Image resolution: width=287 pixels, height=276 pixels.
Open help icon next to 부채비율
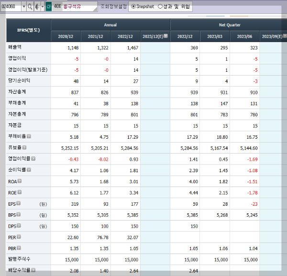29,136
